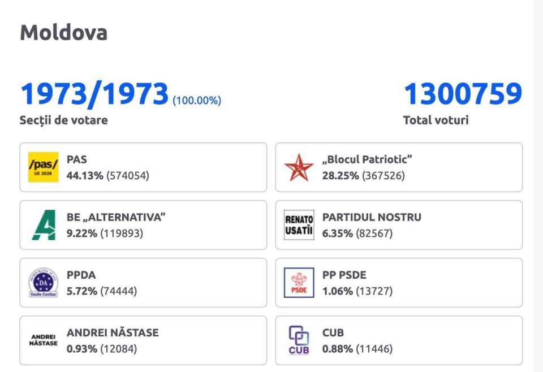Select the PSDE rose logo

(299, 283)
